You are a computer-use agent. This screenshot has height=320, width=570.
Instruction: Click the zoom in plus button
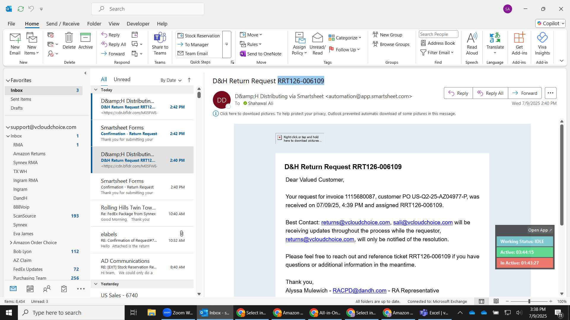tap(551, 301)
